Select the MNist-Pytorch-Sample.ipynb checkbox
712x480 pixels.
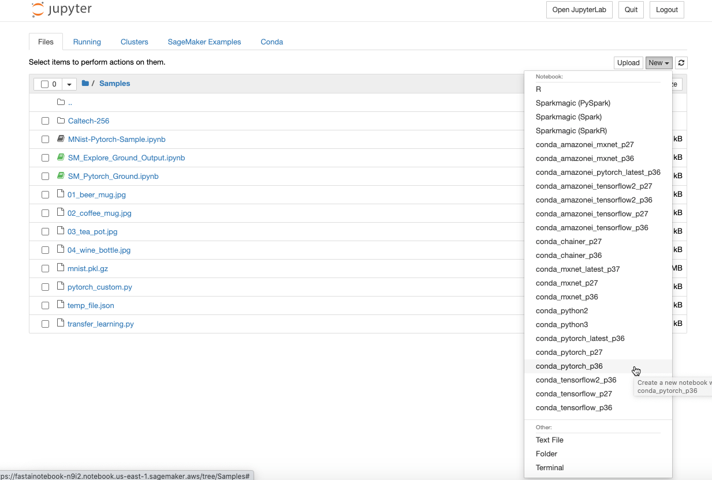[45, 140]
